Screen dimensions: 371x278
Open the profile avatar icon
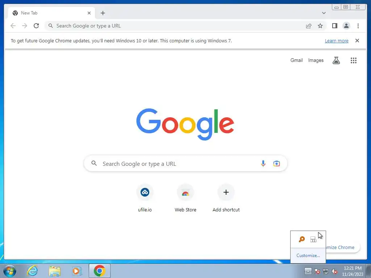pyautogui.click(x=346, y=26)
